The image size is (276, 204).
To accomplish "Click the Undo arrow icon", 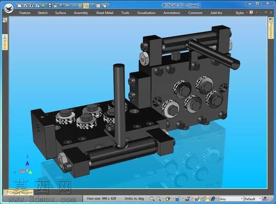I will pyautogui.click(x=68, y=6).
